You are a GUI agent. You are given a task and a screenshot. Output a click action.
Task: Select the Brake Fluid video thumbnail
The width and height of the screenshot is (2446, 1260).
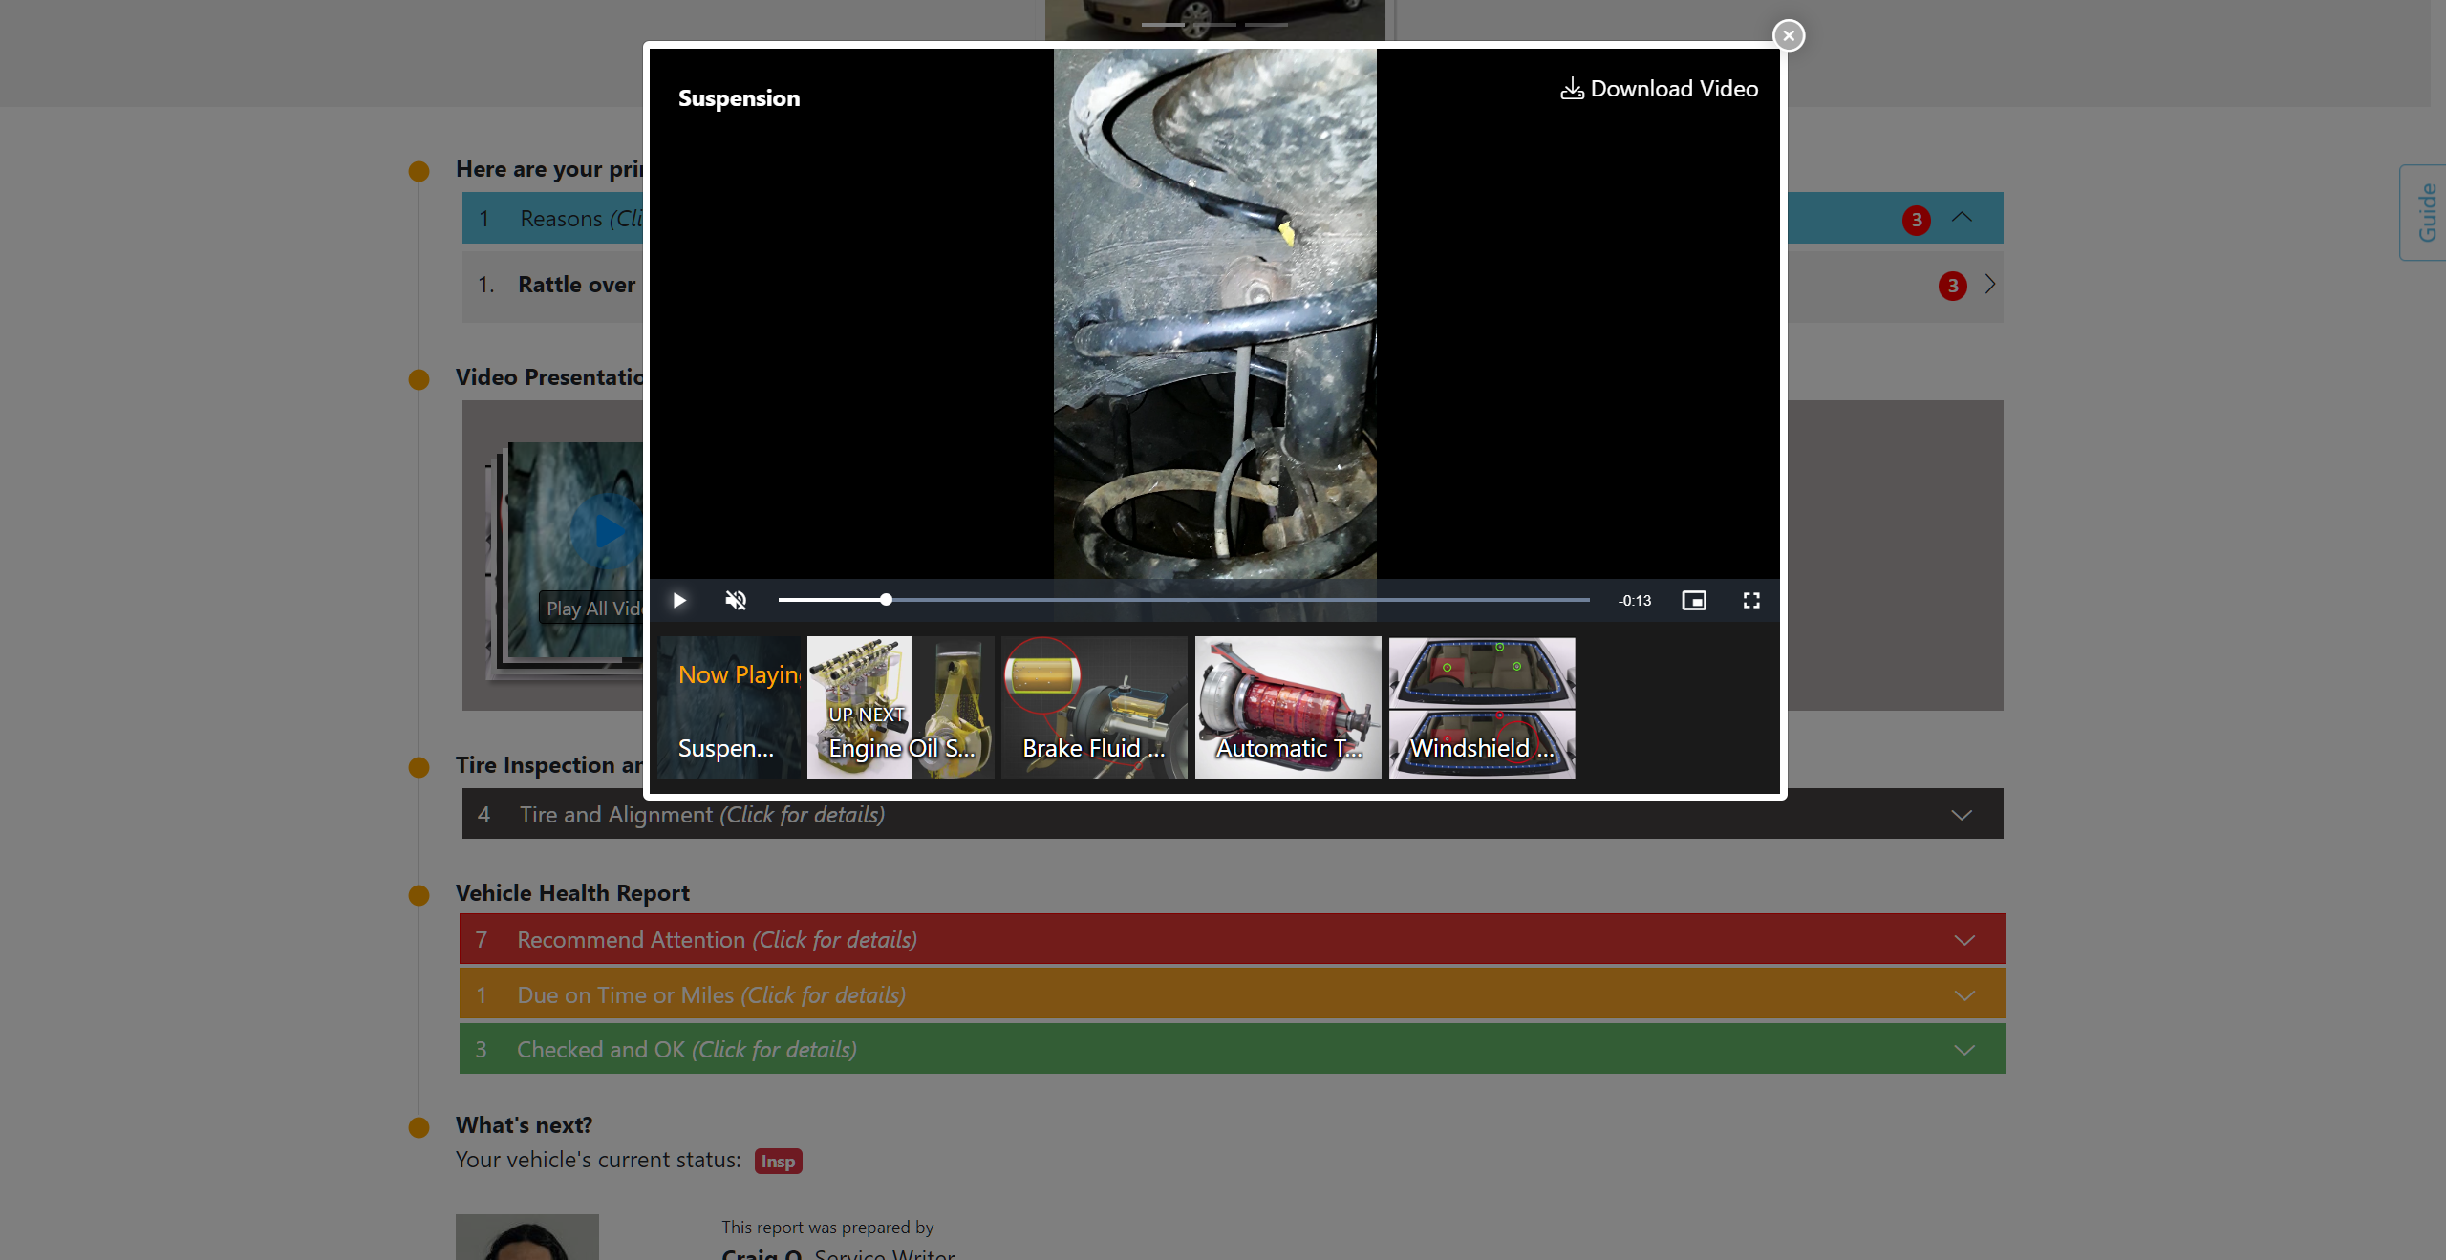(1093, 708)
